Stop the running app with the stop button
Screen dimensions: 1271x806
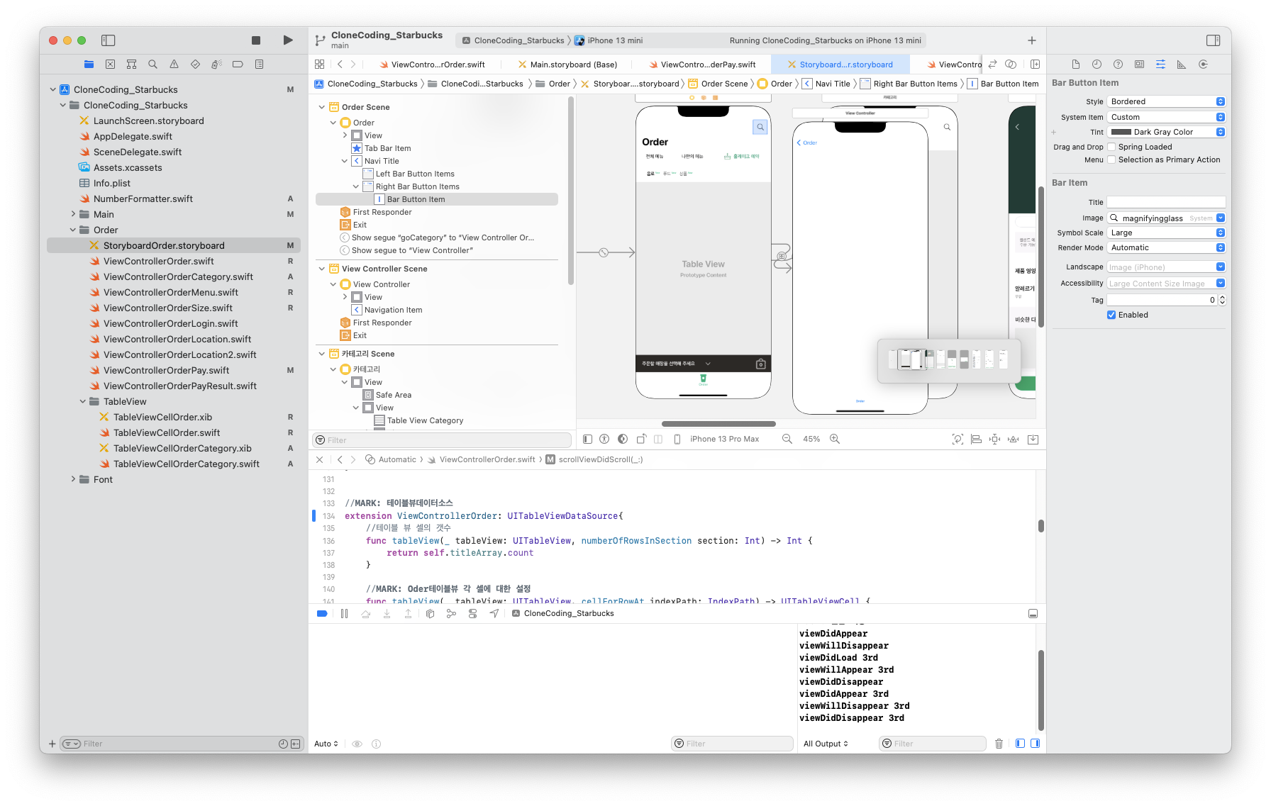(256, 40)
